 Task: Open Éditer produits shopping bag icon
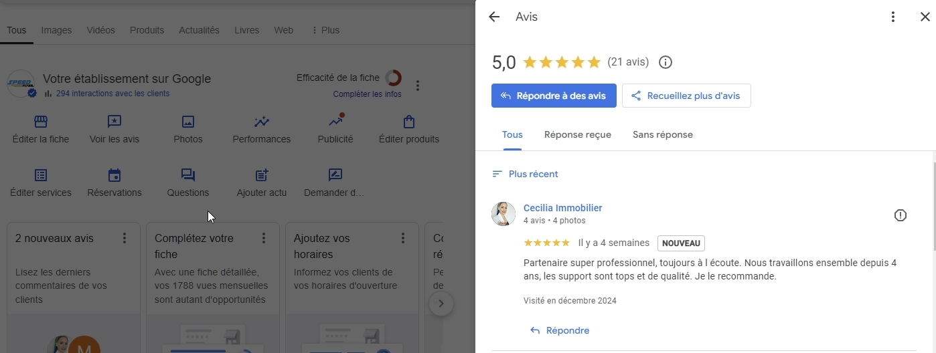pyautogui.click(x=409, y=122)
